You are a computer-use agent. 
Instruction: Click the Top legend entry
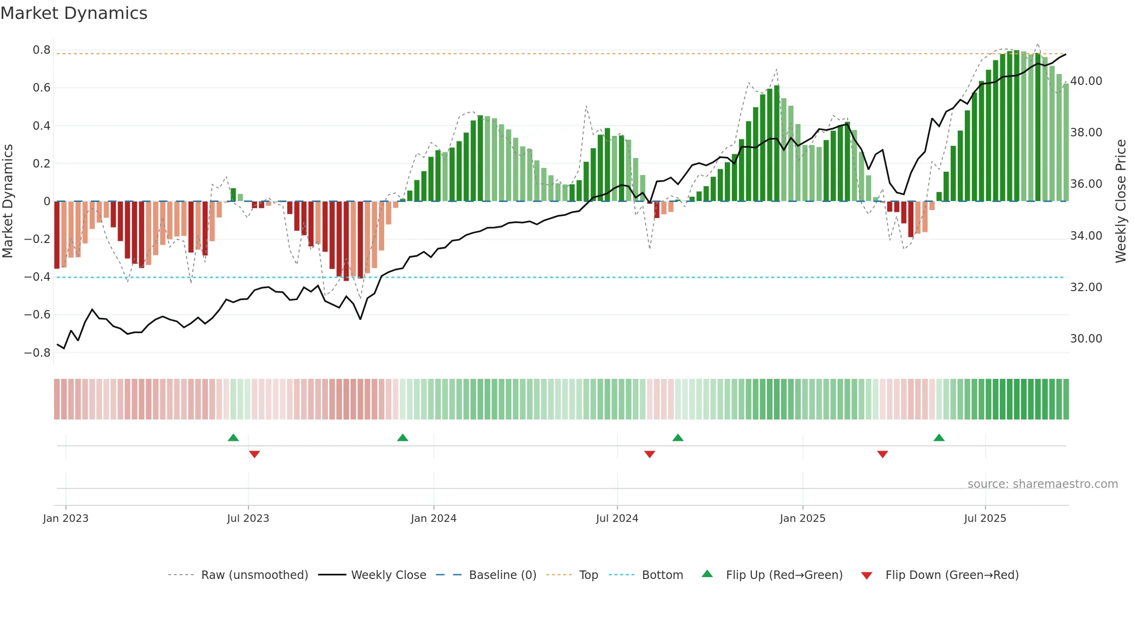pos(572,575)
